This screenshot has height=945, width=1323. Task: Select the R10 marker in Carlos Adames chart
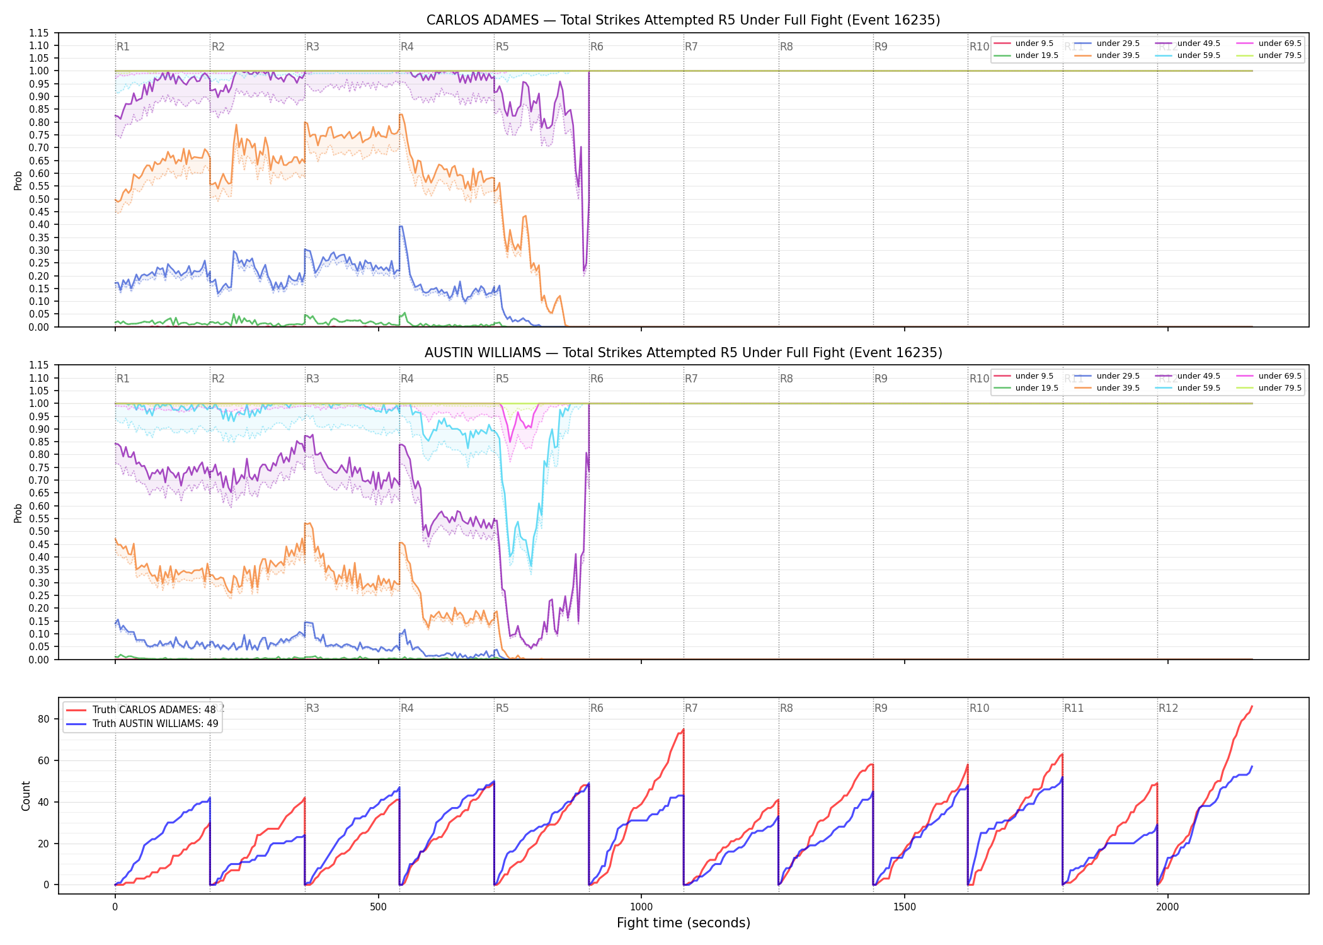(x=979, y=47)
